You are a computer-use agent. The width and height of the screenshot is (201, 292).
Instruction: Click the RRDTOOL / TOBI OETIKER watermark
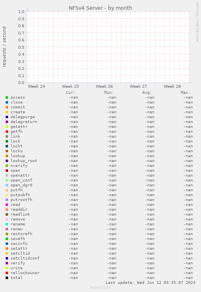click(197, 22)
